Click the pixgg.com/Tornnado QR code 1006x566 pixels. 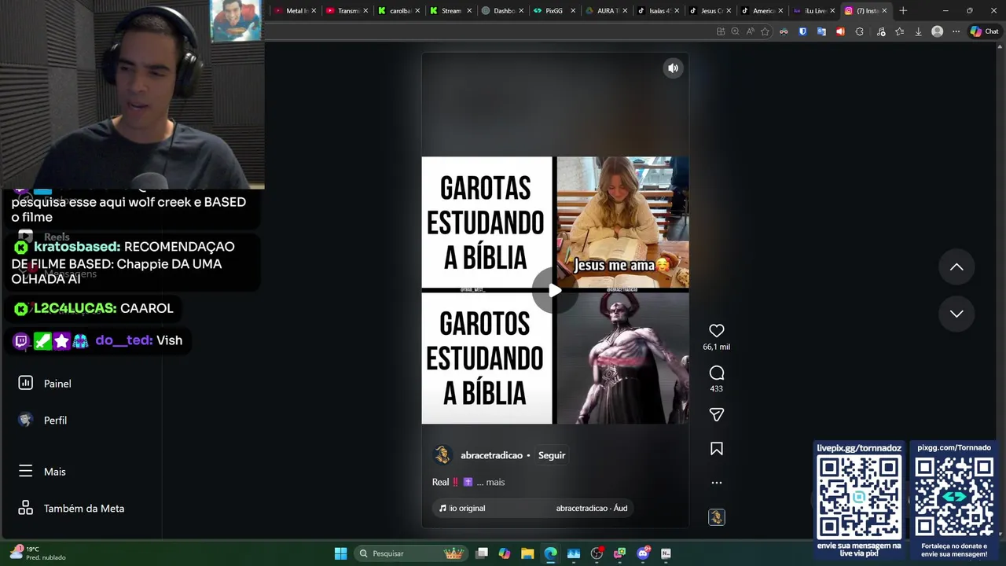954,497
